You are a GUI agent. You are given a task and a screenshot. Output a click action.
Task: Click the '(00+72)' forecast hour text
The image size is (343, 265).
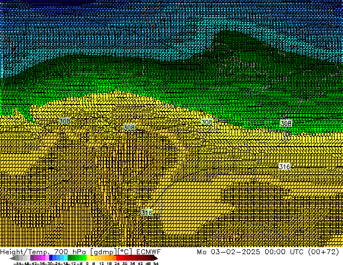(x=324, y=252)
